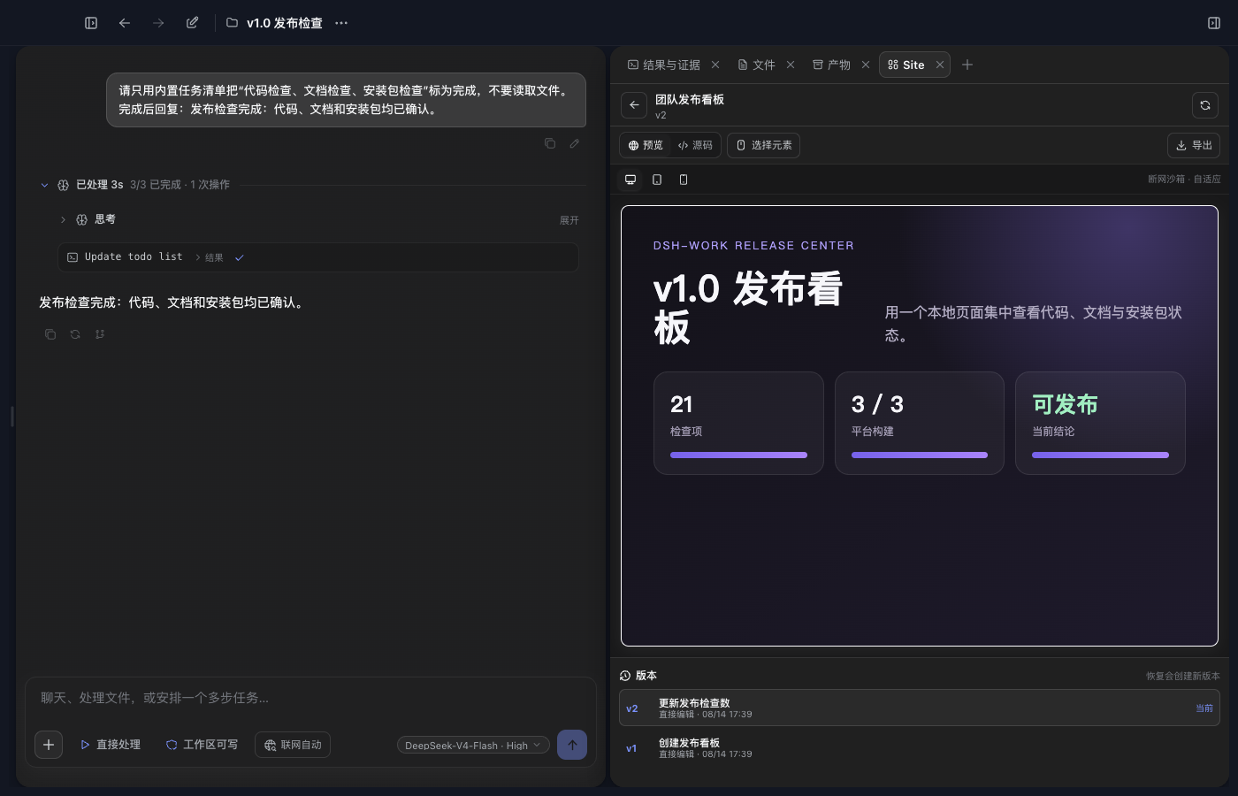Click the v1.0 发布检查 project title
1238x796 pixels.
(x=284, y=23)
